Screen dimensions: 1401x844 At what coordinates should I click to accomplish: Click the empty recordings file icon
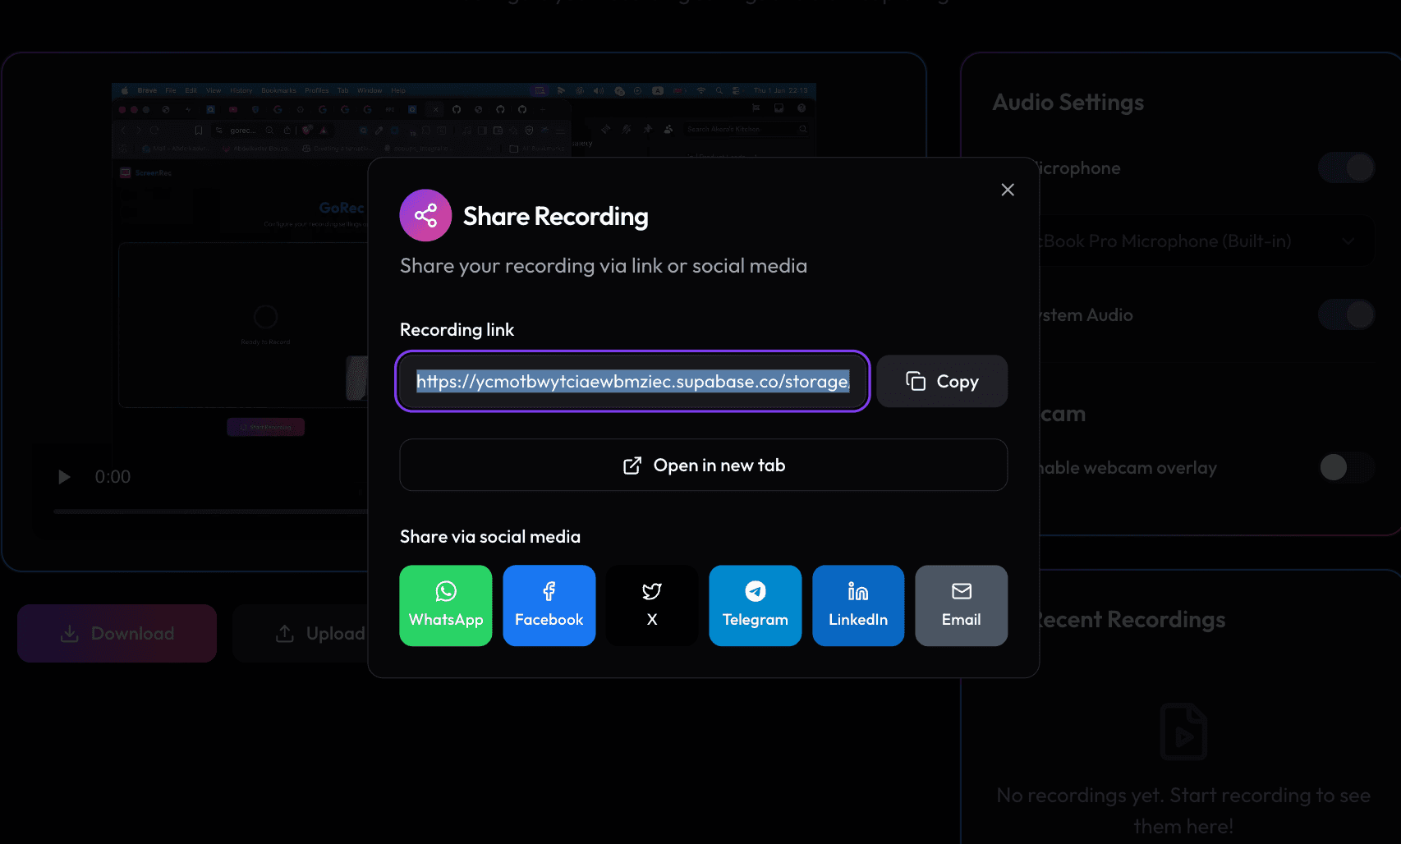tap(1183, 732)
